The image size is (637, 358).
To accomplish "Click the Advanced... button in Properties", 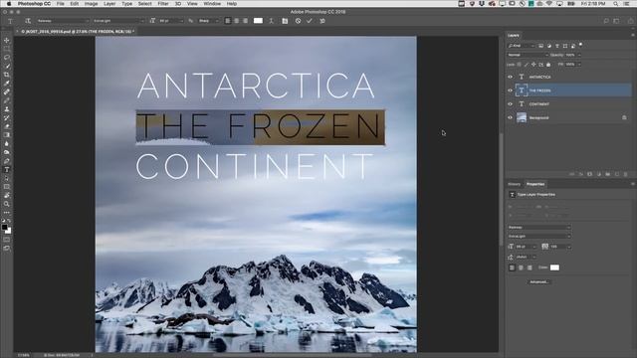I will pyautogui.click(x=539, y=281).
